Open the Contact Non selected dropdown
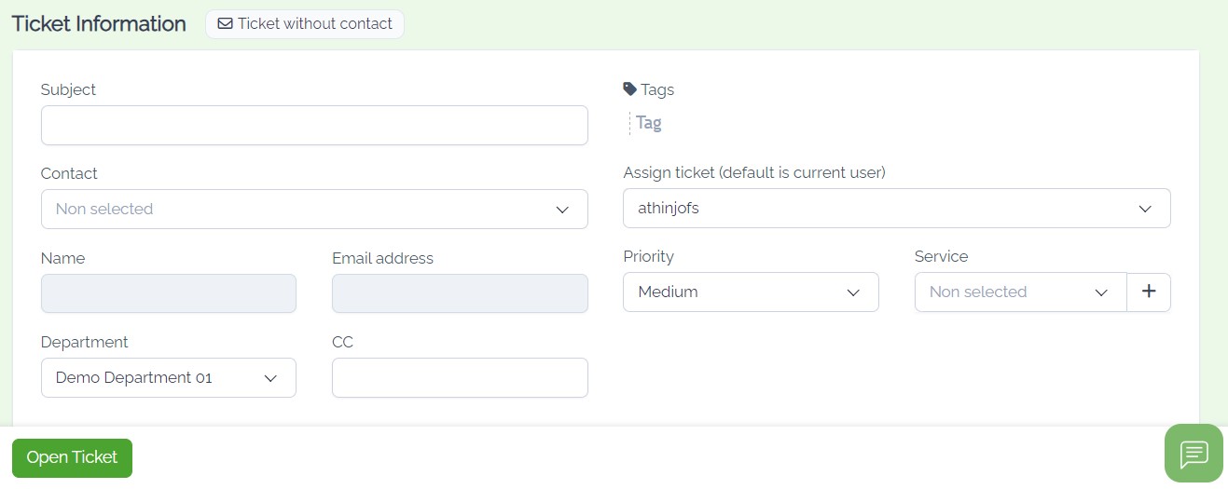The image size is (1228, 489). click(x=314, y=209)
